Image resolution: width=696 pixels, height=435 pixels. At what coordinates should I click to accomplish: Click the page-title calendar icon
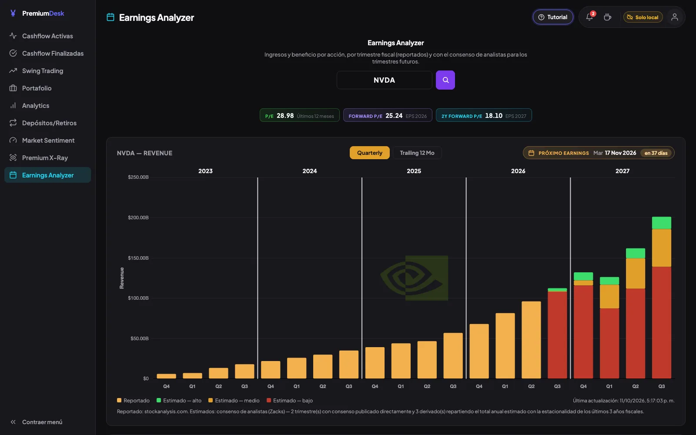110,17
